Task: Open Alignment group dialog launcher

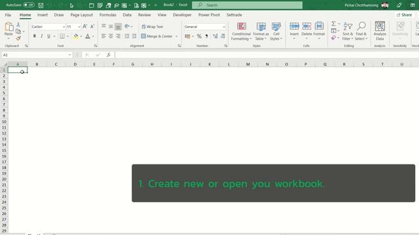Action: pyautogui.click(x=179, y=46)
